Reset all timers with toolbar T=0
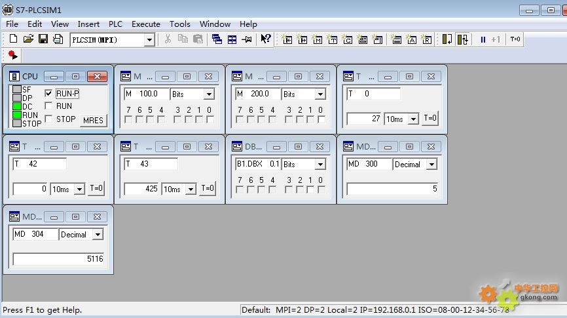 (x=515, y=39)
